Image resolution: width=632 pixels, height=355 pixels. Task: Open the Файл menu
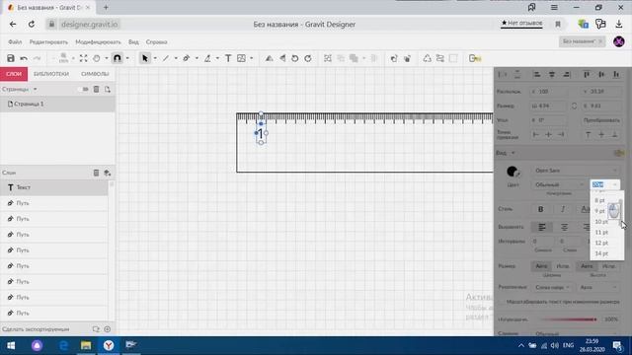point(15,41)
